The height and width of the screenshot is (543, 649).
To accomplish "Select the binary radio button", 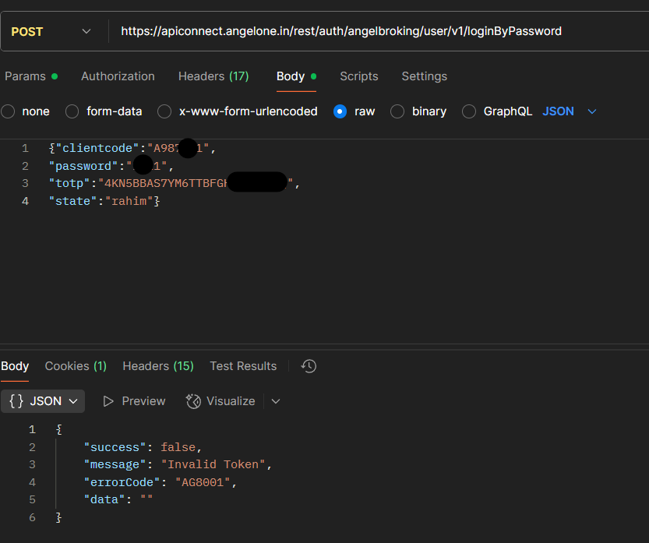I will (x=397, y=111).
